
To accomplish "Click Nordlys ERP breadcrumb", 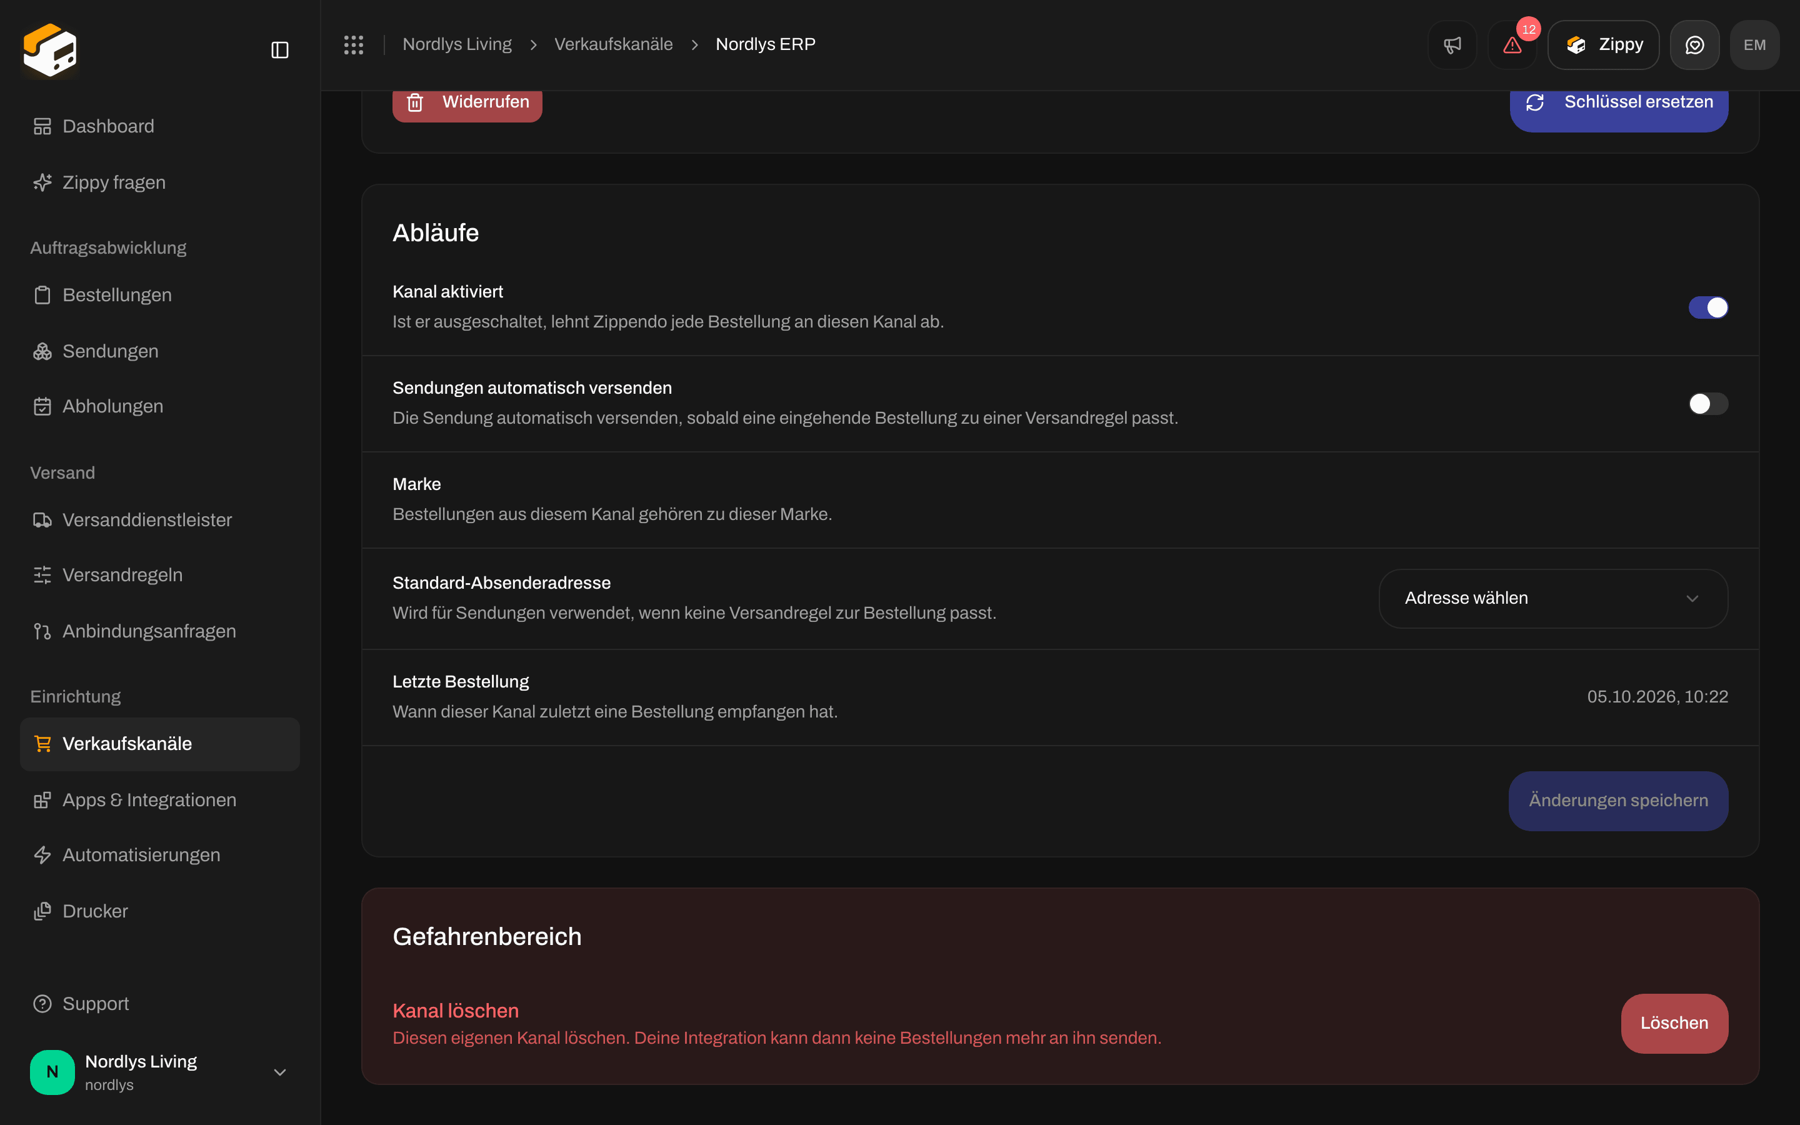I will coord(766,44).
